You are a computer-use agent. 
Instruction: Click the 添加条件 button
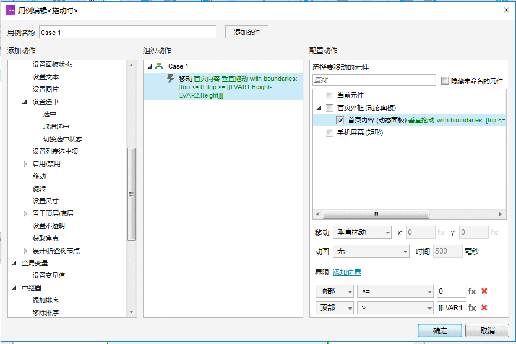click(x=247, y=32)
